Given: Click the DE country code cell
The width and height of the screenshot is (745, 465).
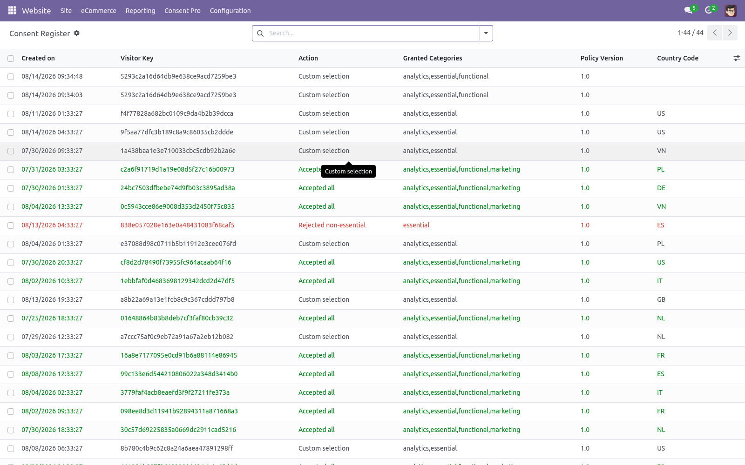Looking at the screenshot, I should 661,188.
